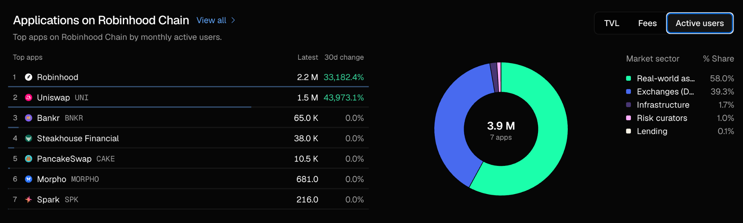Click the 65.0 K latest value
743x223 pixels.
[x=306, y=118]
